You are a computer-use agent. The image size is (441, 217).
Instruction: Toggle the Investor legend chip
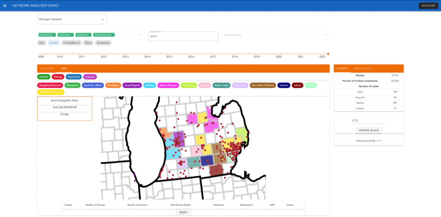coord(43,76)
